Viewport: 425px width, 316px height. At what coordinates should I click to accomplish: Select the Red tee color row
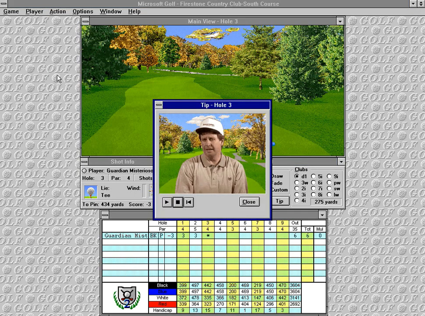162,304
